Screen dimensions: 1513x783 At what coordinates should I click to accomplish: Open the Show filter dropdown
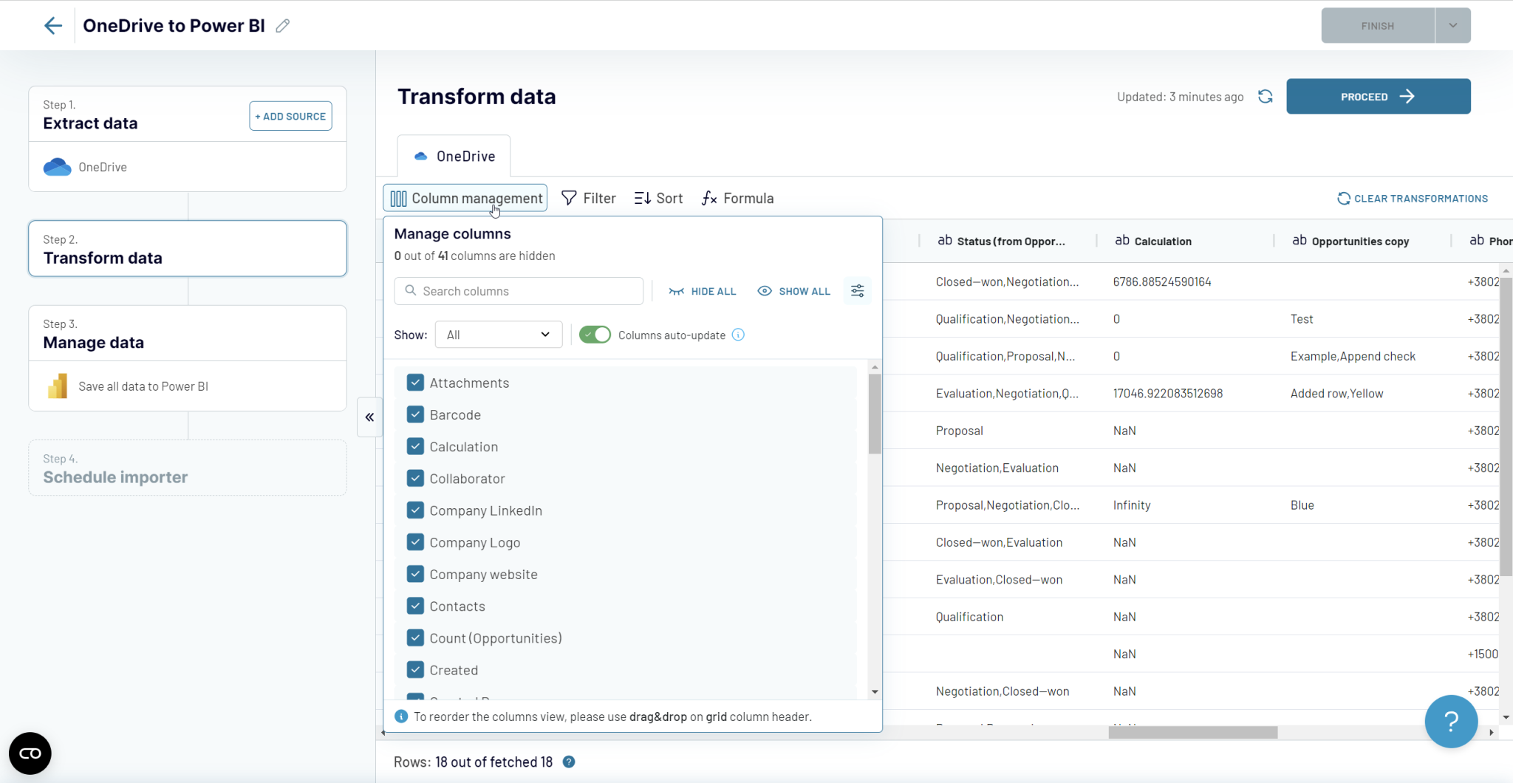click(x=497, y=335)
